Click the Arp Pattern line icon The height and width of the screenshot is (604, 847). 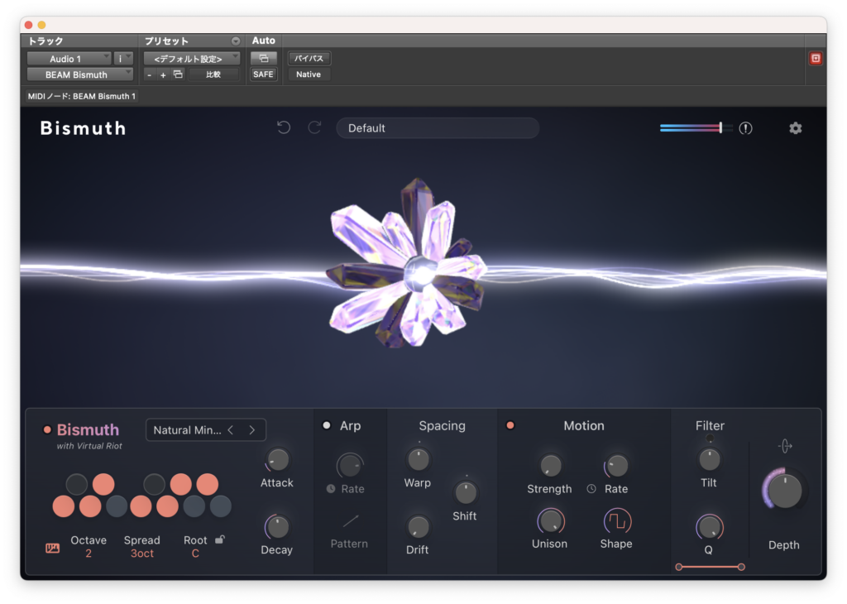click(350, 520)
